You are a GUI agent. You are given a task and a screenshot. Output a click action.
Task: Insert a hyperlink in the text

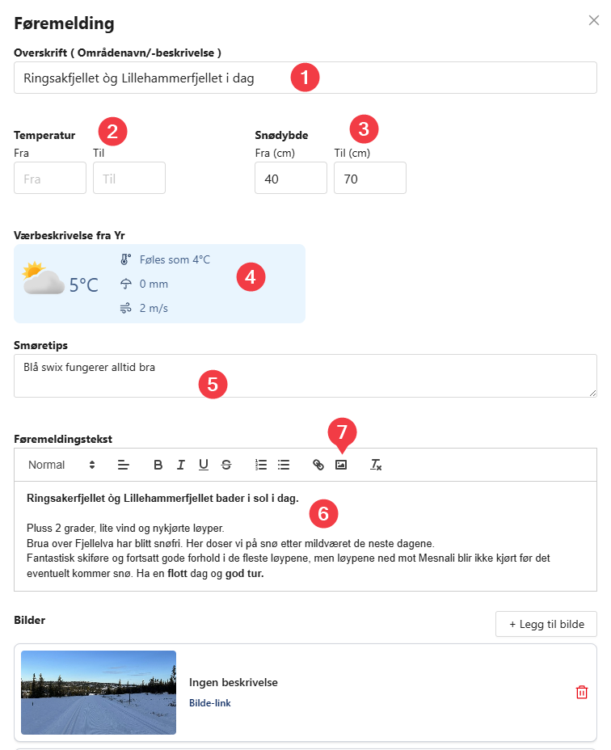pos(318,465)
